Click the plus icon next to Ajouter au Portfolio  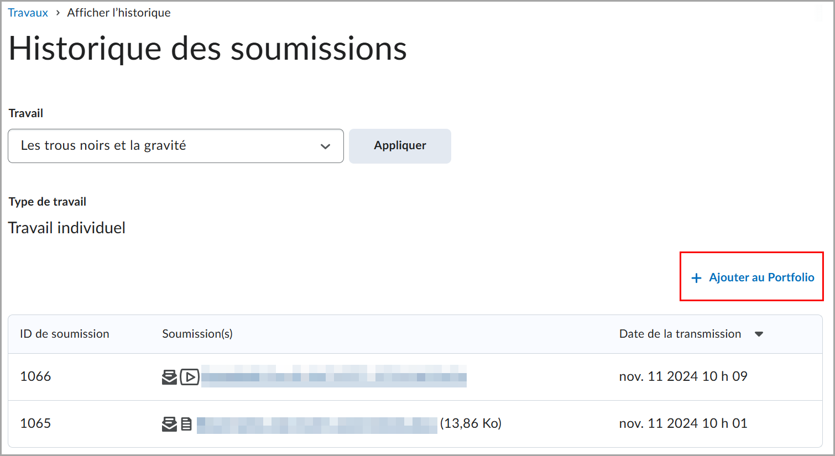696,277
